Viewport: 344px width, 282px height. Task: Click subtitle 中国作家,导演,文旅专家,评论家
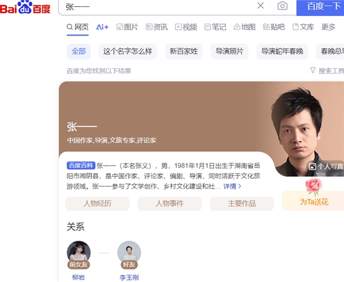coord(112,140)
